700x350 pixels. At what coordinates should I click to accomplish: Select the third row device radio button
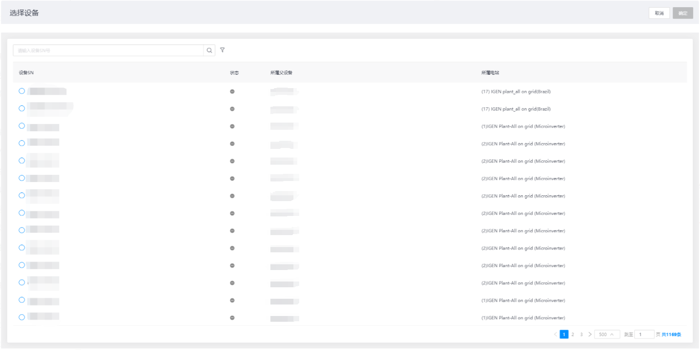point(22,126)
